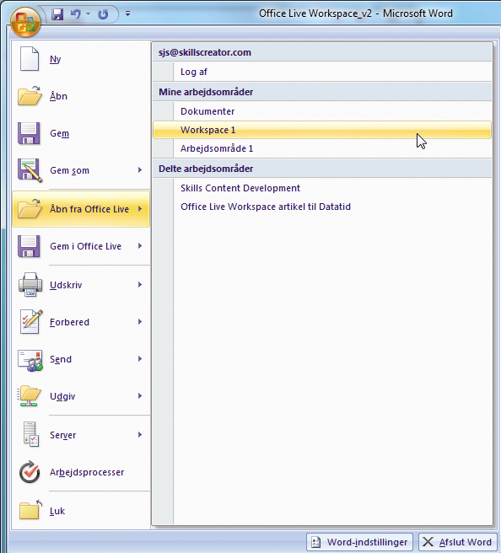
Task: Click the Delte arbejdsområder heading
Action: [322, 169]
